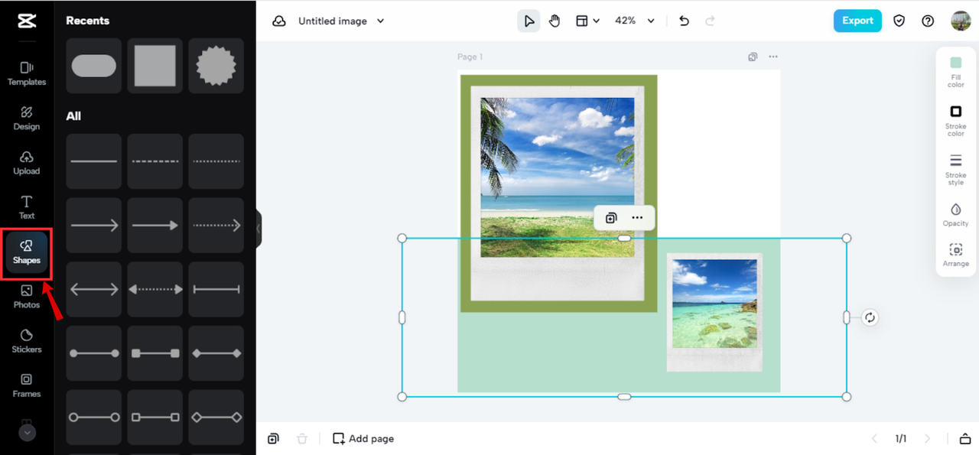The image size is (979, 455).
Task: Add the line with hollow square ends
Action: click(x=155, y=418)
